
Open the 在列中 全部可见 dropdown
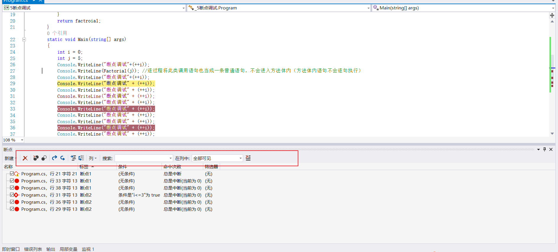(217, 159)
